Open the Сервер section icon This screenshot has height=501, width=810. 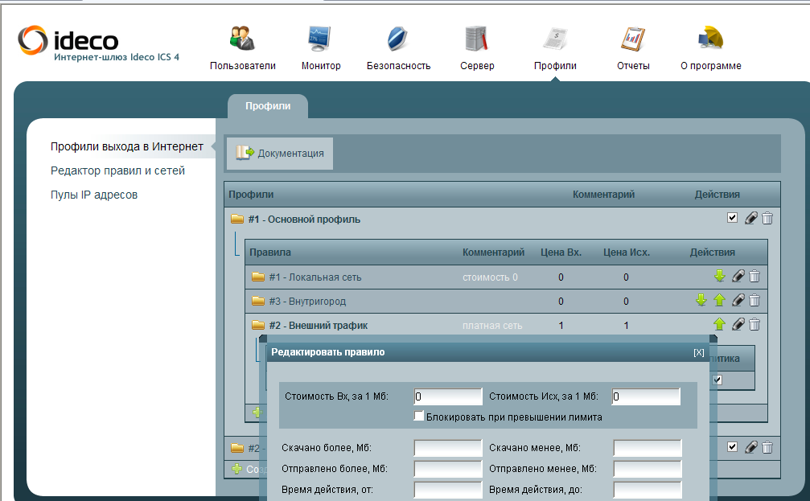click(476, 39)
